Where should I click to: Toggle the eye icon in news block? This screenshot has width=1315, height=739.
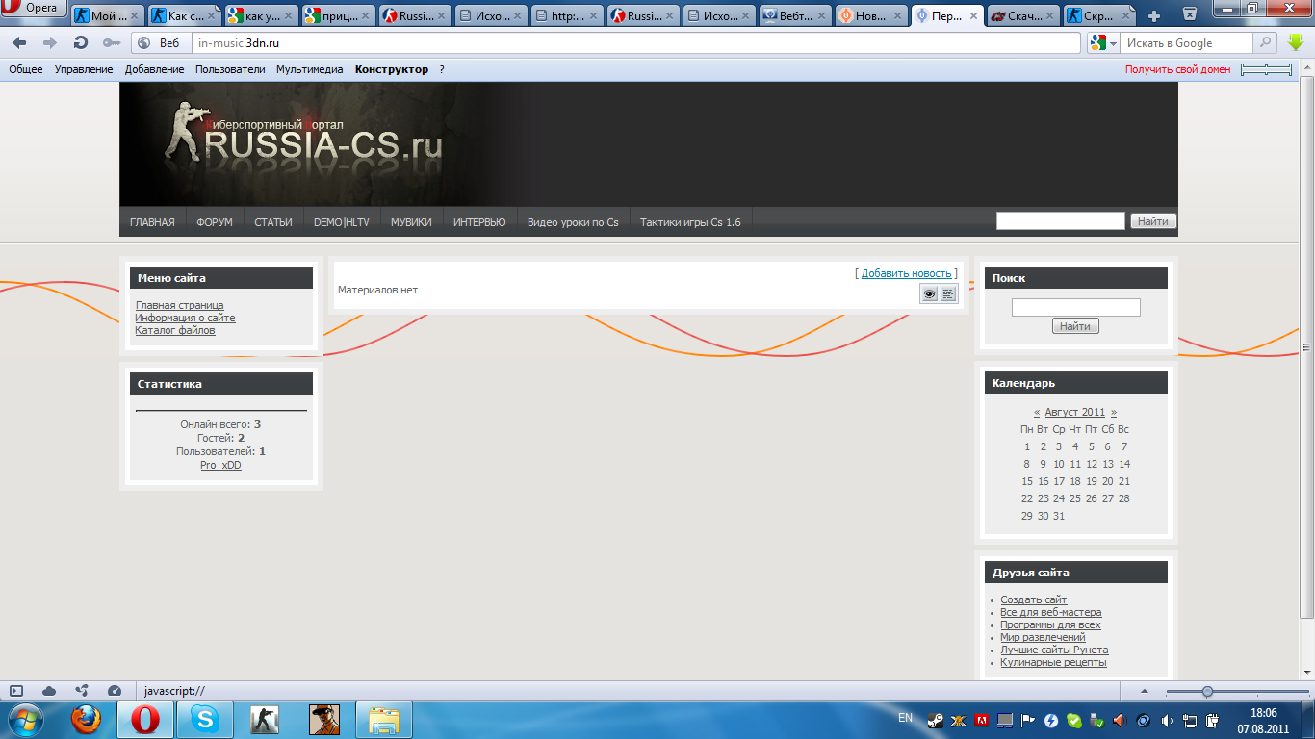(x=929, y=294)
